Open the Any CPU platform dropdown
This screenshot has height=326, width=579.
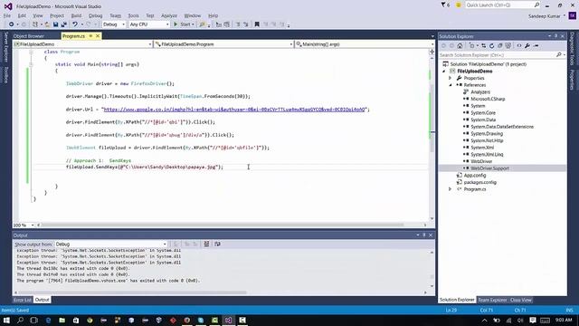149,24
